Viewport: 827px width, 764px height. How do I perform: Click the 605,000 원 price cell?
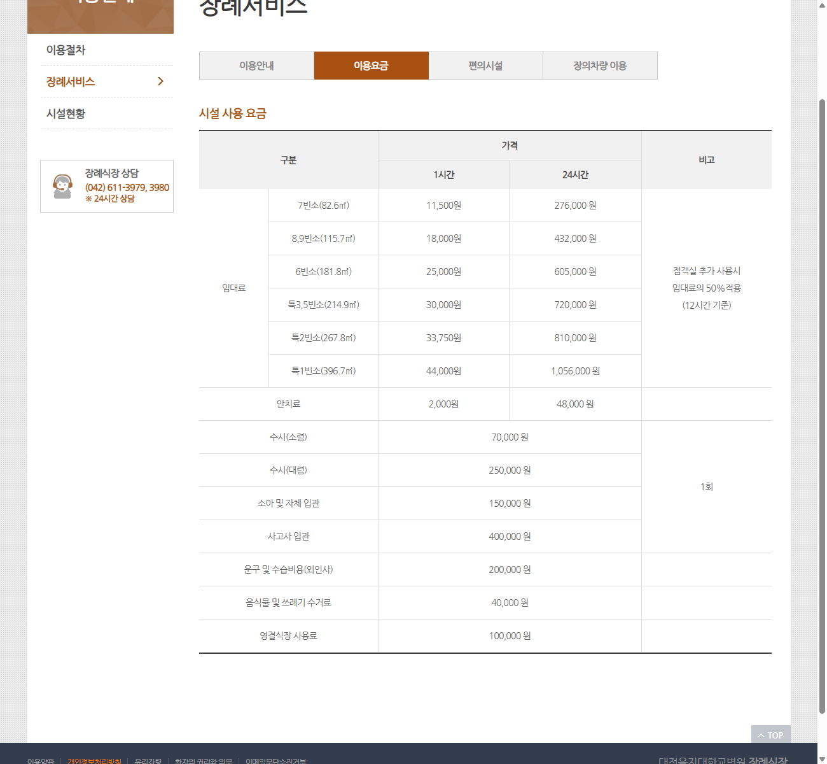[575, 271]
